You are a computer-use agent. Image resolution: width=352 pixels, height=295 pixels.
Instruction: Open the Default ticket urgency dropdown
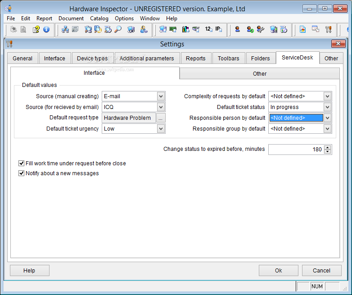click(161, 129)
